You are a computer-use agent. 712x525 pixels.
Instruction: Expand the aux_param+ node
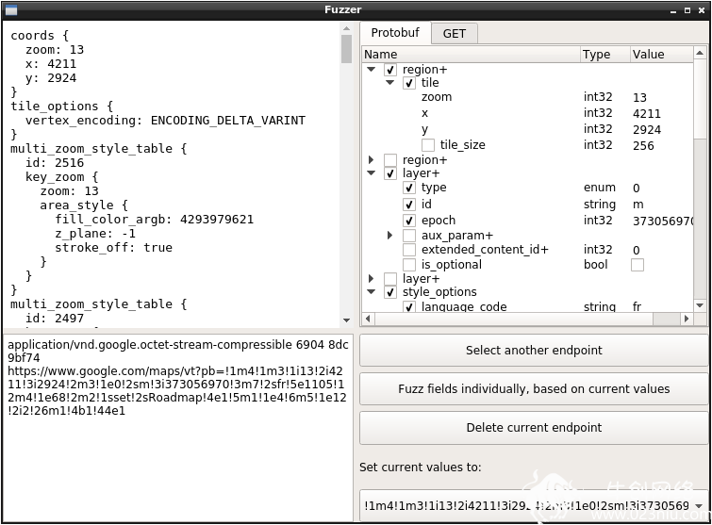tap(389, 235)
